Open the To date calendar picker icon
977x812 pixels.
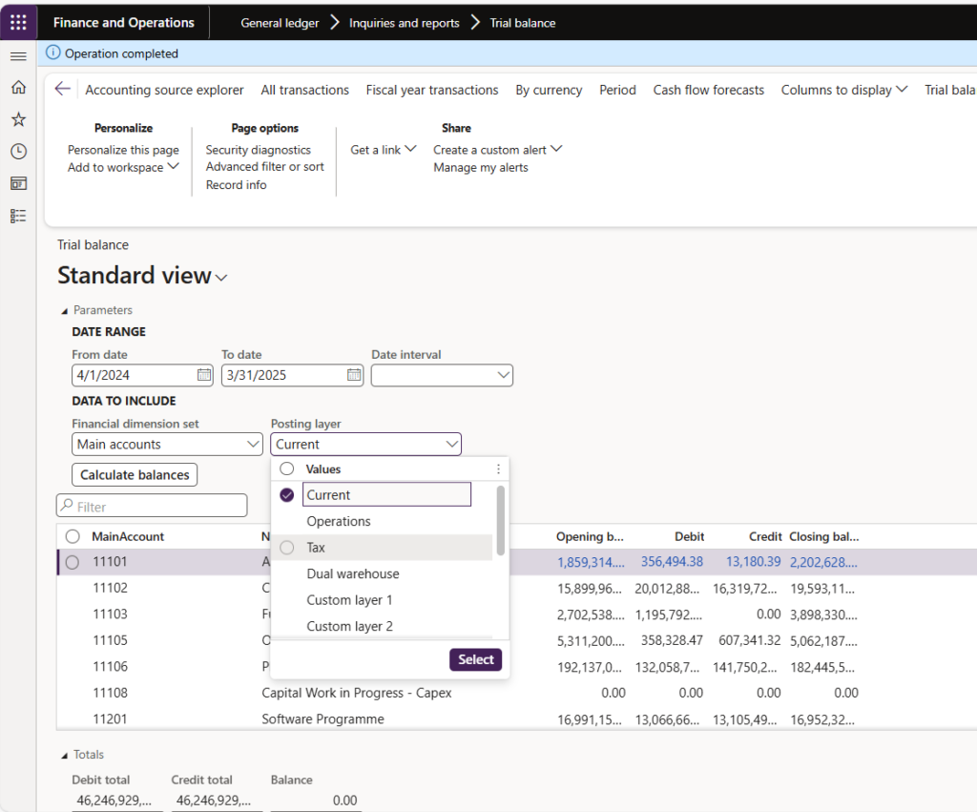(353, 375)
